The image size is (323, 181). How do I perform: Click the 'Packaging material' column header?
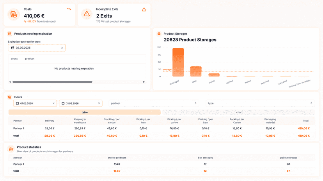[x=270, y=121]
